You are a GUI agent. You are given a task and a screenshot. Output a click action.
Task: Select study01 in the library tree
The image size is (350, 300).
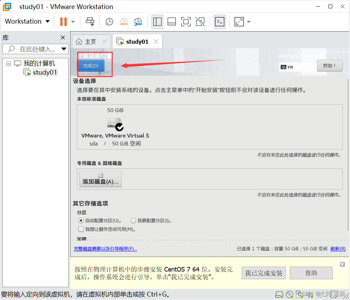pos(45,72)
